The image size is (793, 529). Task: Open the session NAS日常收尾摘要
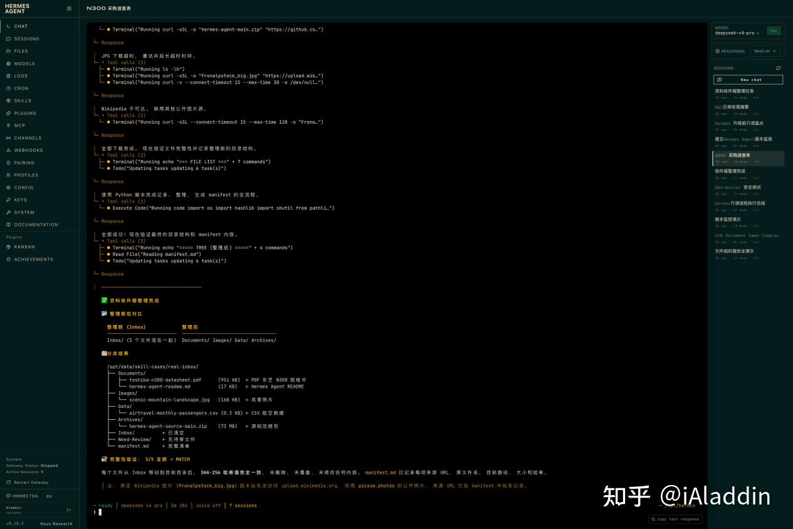tap(748, 110)
